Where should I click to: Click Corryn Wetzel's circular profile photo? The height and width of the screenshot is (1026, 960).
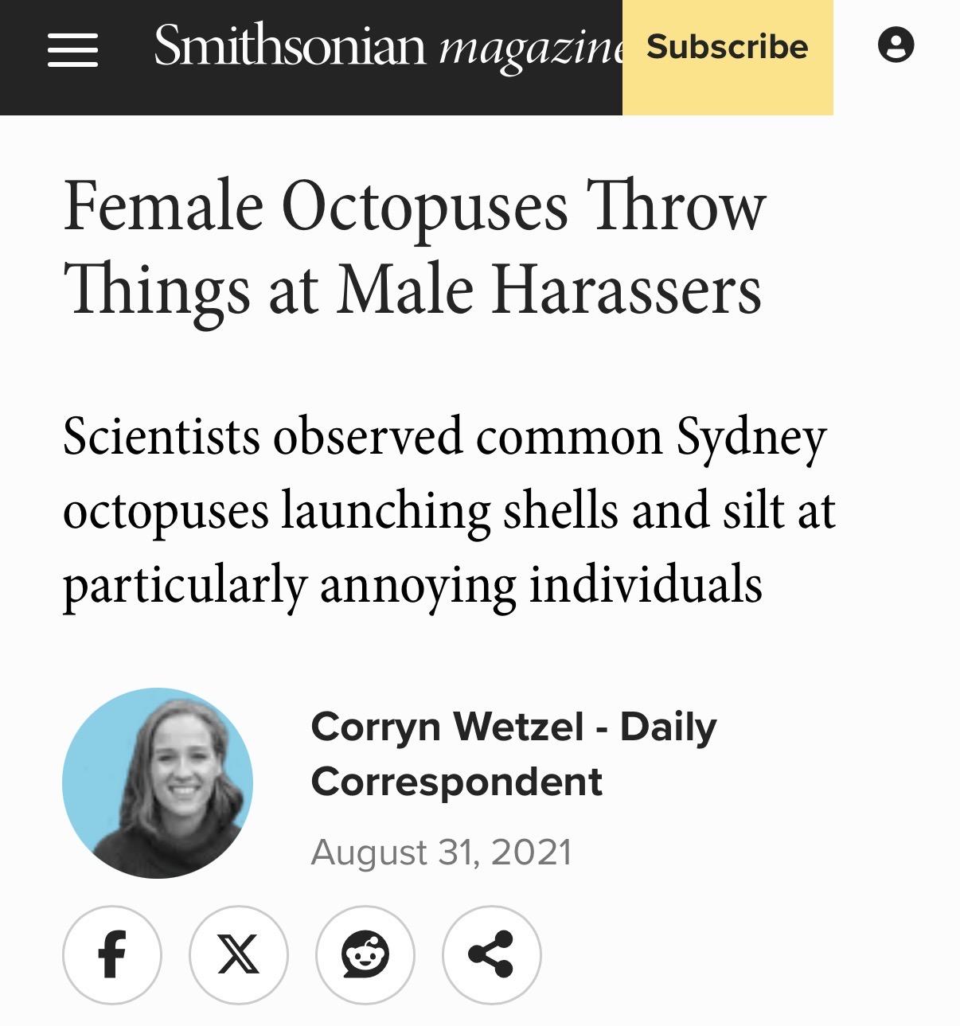[158, 783]
